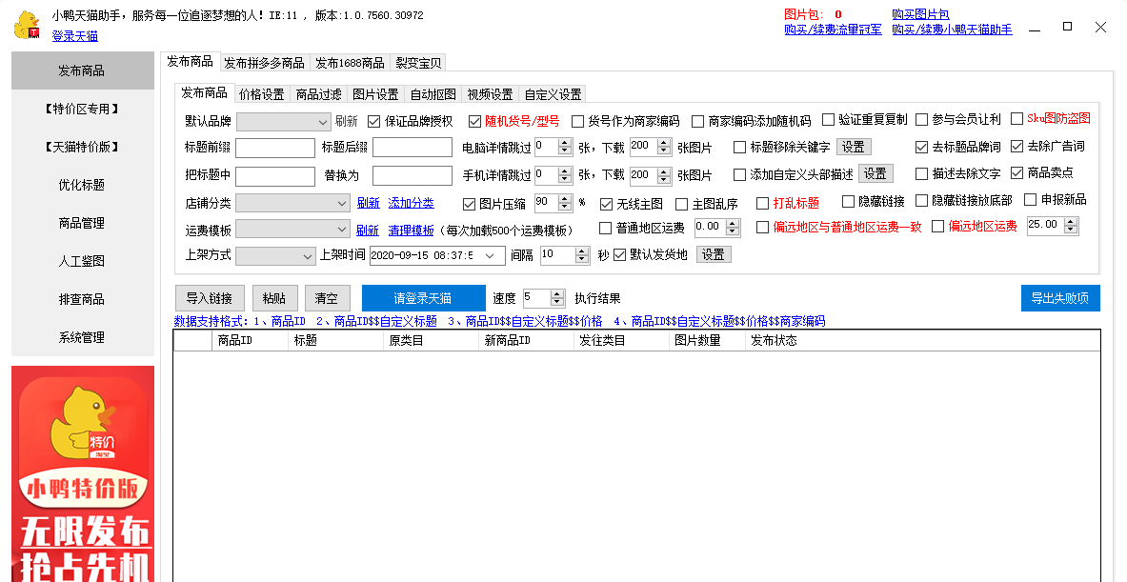
Task: Click 设置 button next to 标题移除关键字
Action: click(x=854, y=147)
